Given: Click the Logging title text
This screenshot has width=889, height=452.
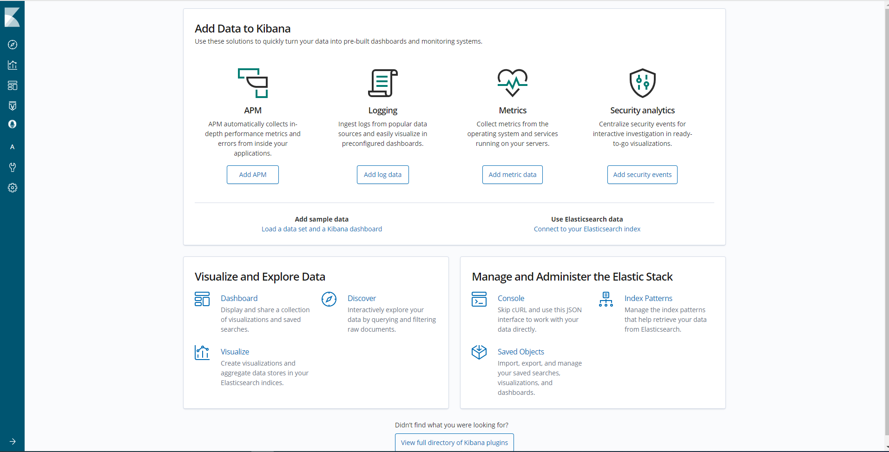Looking at the screenshot, I should point(383,111).
